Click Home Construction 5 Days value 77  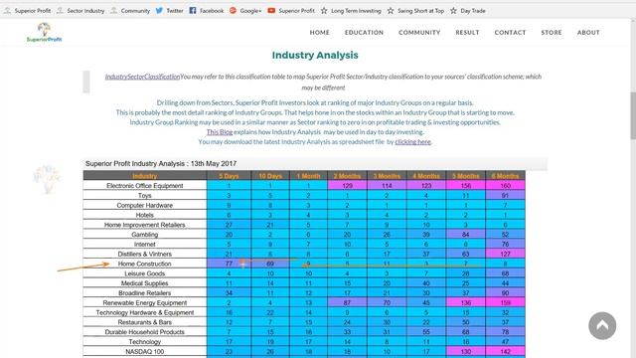tap(229, 264)
